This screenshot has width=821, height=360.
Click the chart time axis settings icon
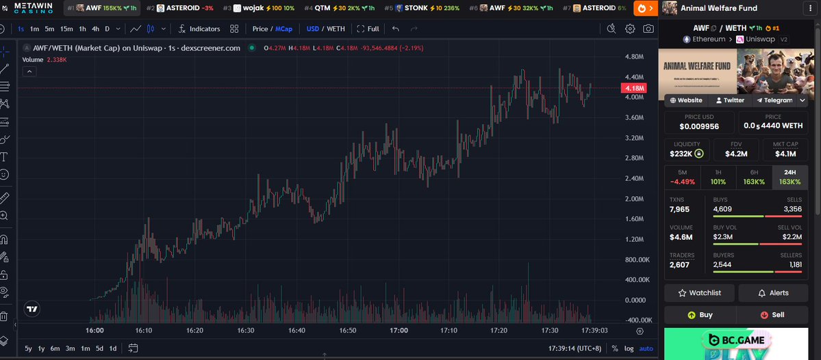(640, 331)
